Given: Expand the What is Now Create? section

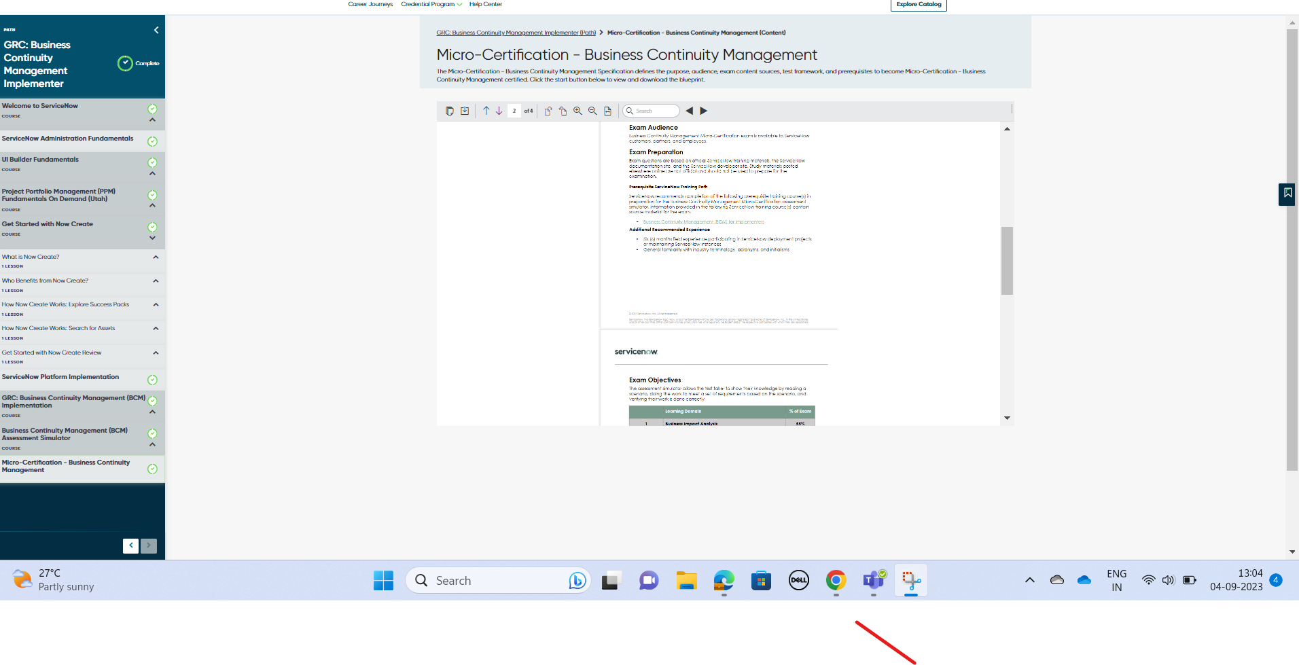Looking at the screenshot, I should click(156, 257).
